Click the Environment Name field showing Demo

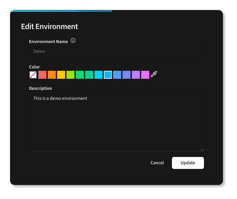(x=116, y=51)
